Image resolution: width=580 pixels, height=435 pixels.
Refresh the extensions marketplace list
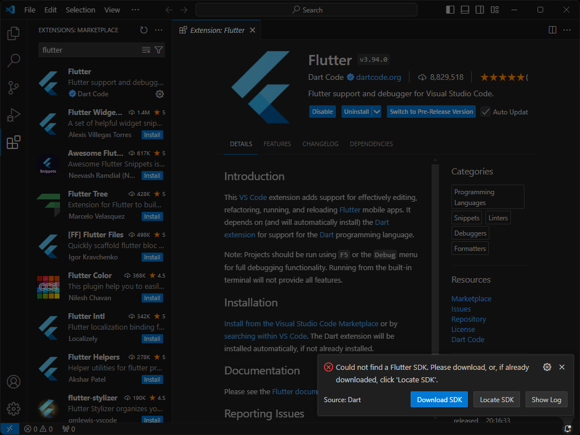144,30
